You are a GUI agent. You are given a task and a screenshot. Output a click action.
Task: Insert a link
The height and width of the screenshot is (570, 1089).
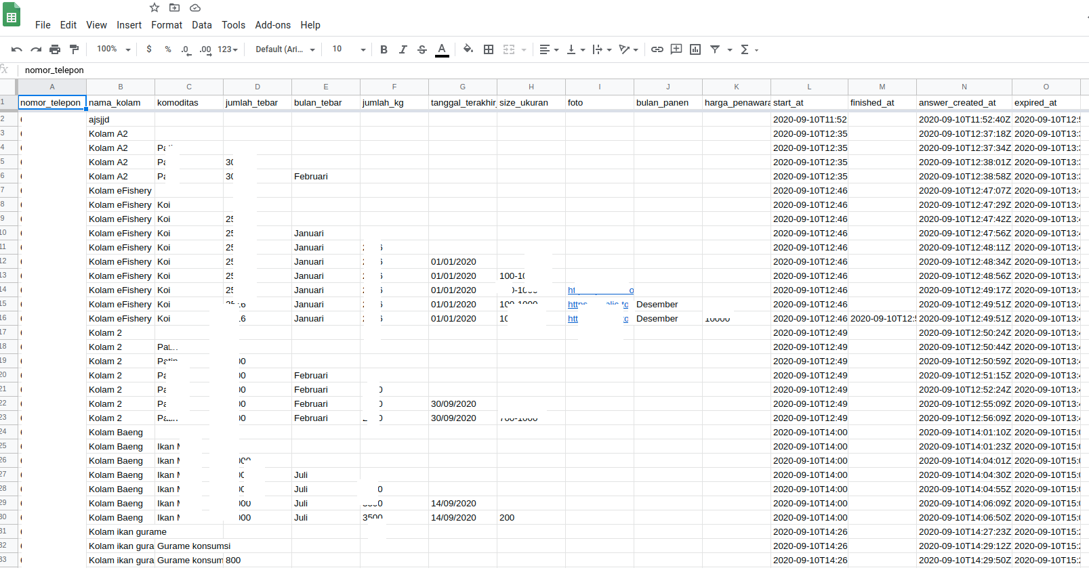click(657, 49)
